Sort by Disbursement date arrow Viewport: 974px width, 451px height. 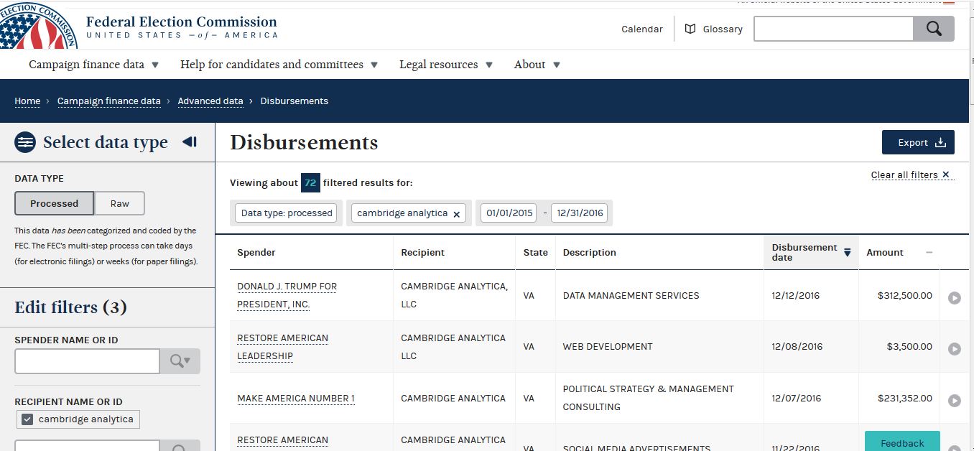[847, 253]
